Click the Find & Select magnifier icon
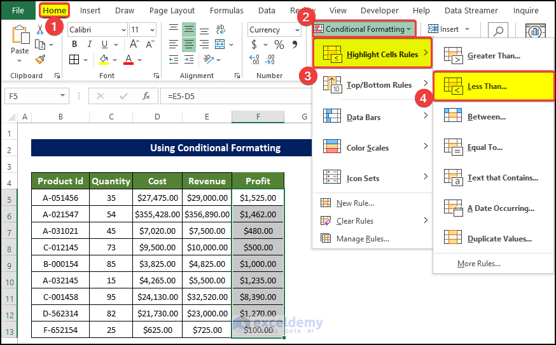 [498, 31]
